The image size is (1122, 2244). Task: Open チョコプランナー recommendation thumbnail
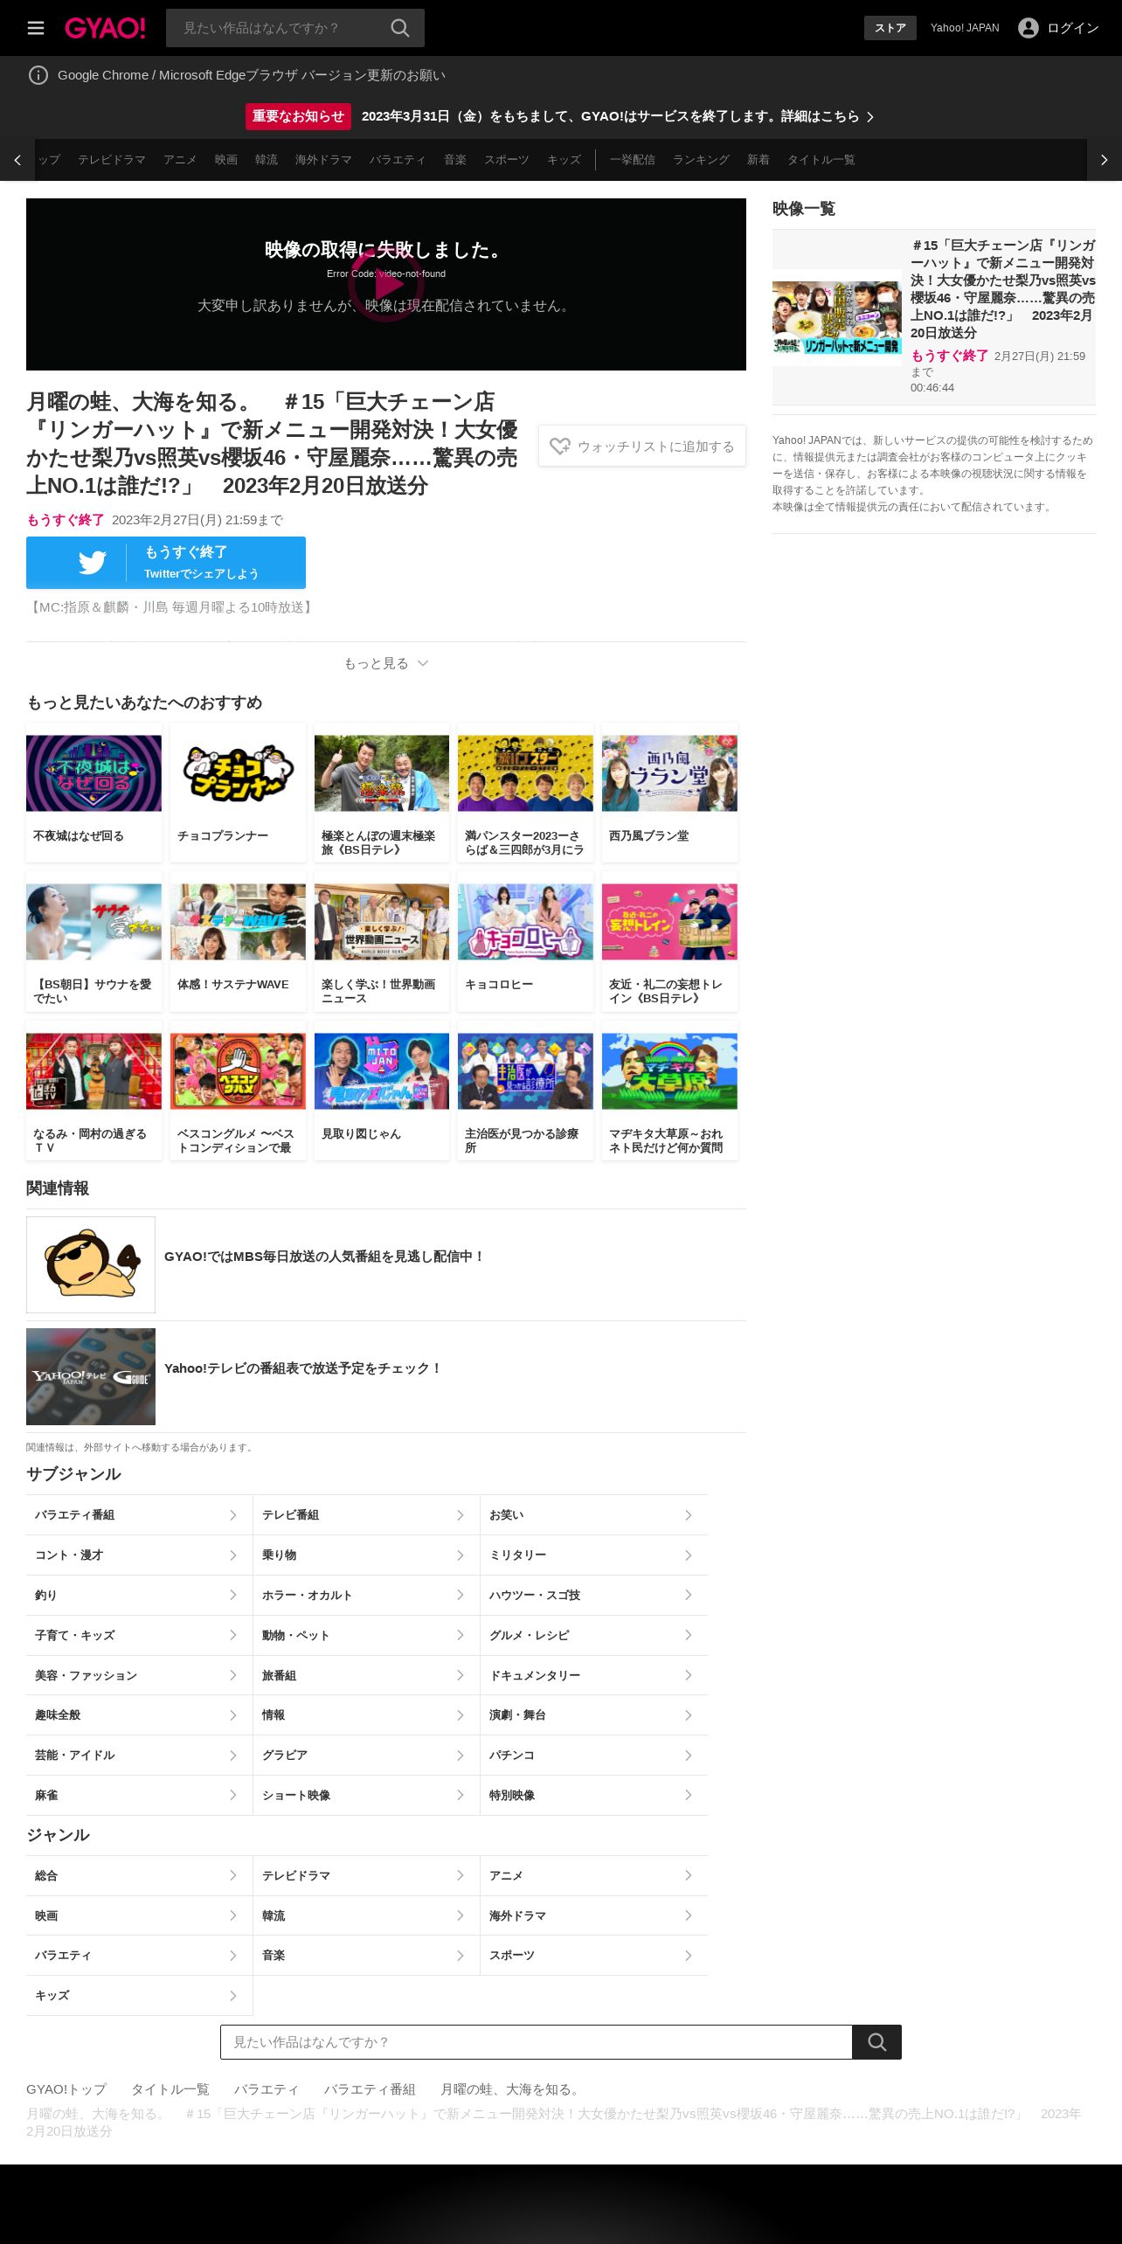click(x=238, y=773)
